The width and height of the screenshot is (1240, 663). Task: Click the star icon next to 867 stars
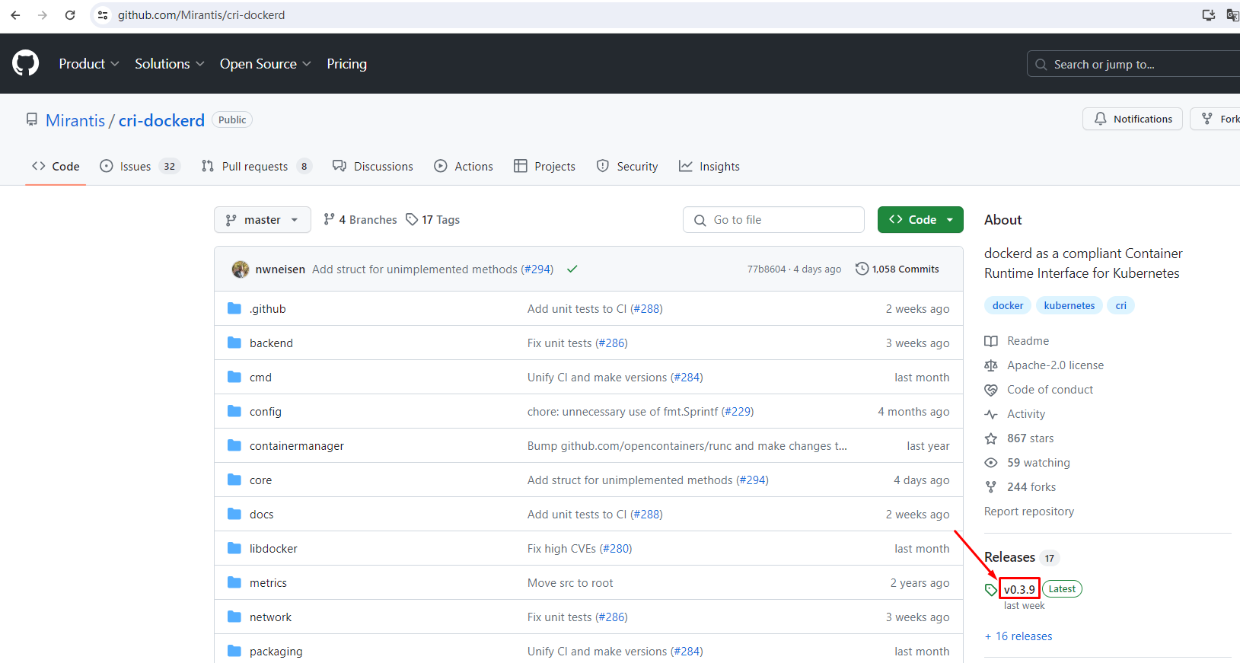click(x=991, y=438)
